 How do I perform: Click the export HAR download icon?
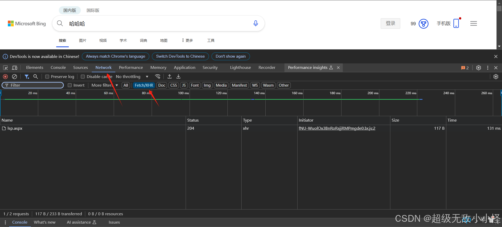point(178,76)
